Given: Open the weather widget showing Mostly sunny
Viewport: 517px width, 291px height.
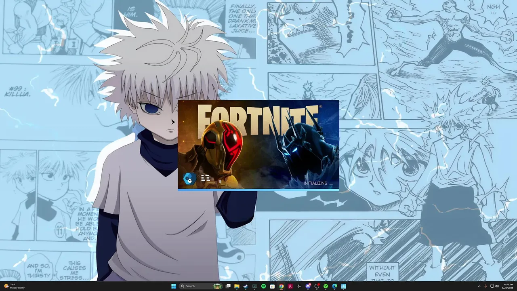Looking at the screenshot, I should (x=15, y=286).
